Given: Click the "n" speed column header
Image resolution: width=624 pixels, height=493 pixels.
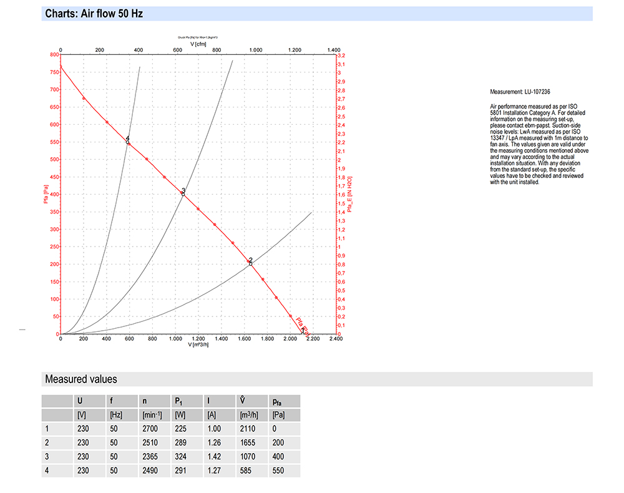Looking at the screenshot, I should coord(144,401).
